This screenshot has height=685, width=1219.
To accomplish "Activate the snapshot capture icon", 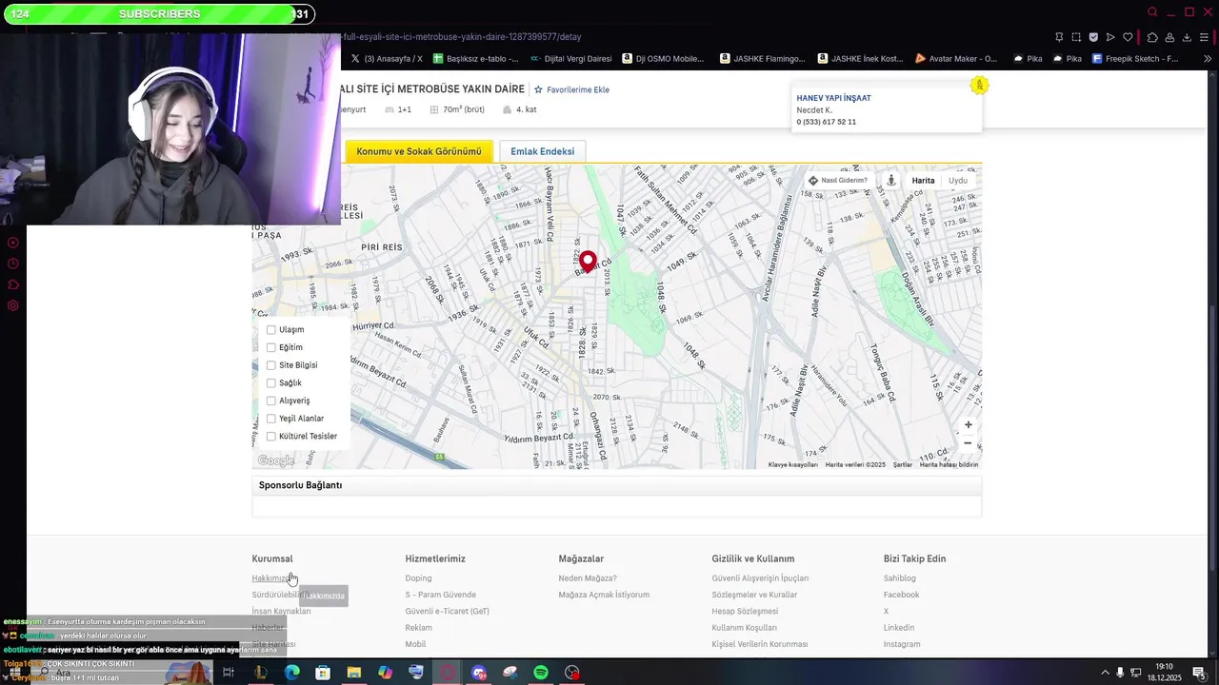I will (1076, 37).
